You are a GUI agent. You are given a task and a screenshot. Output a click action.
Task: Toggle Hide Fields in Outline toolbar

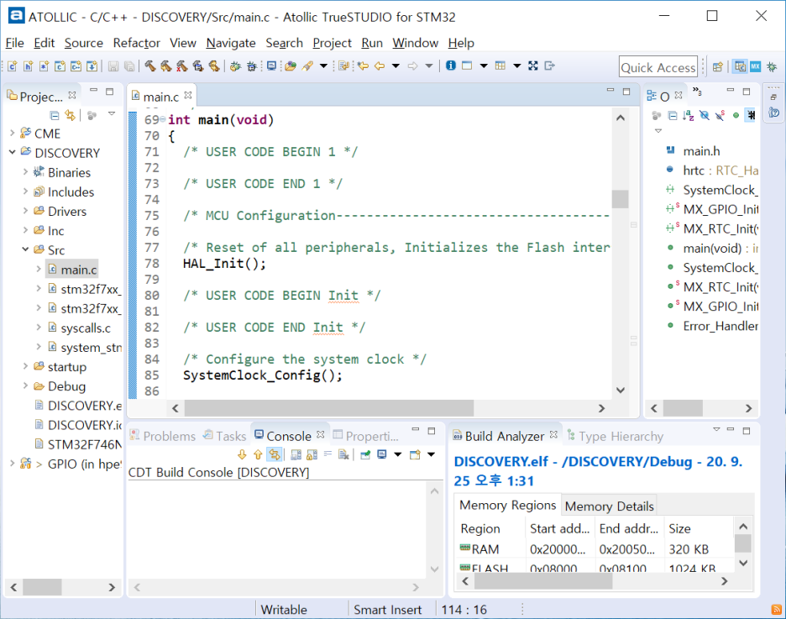pos(705,116)
